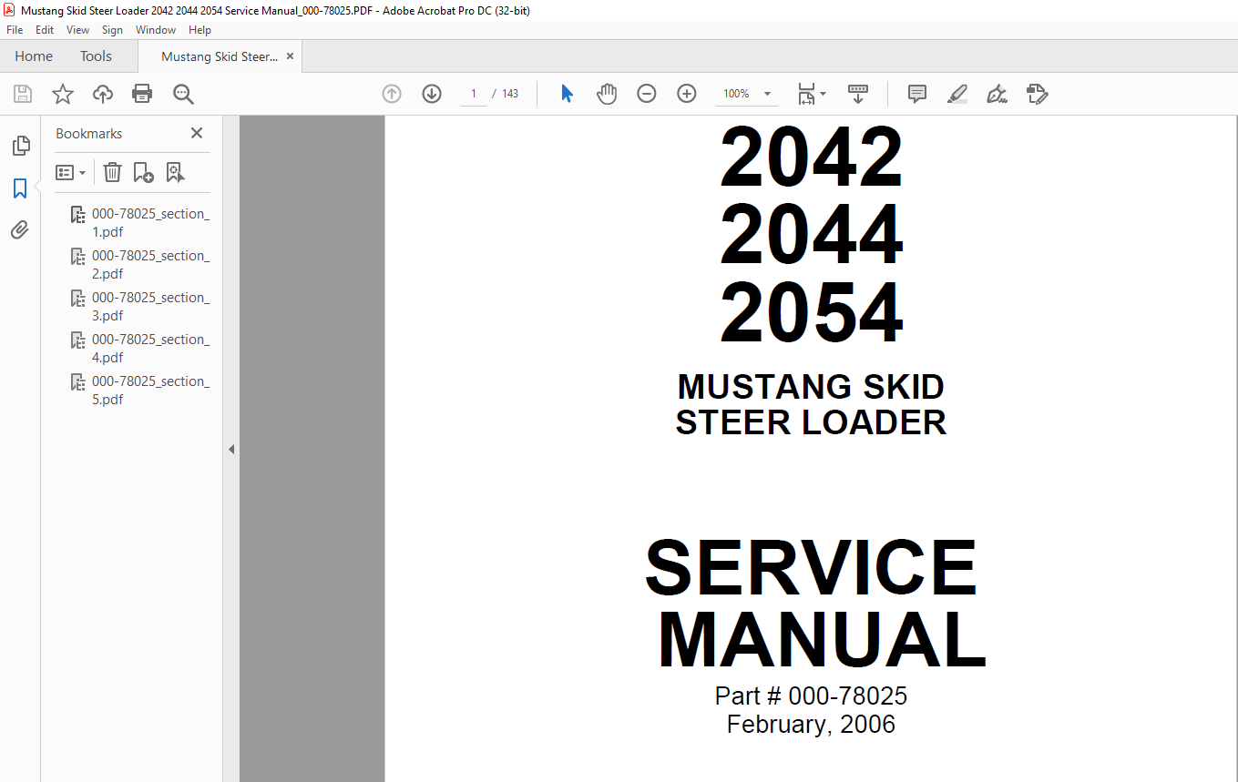Click the MUSTANG SKID STEER LOADER text

pyautogui.click(x=811, y=405)
